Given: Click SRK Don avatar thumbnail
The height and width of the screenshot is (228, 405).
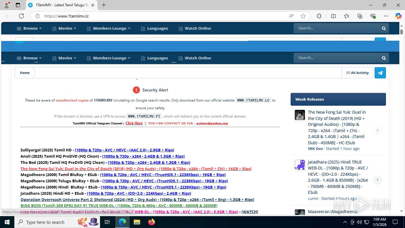Looking at the screenshot, I should pyautogui.click(x=300, y=115).
